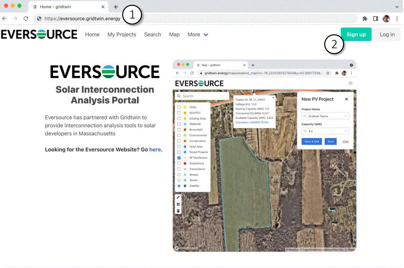Click the Project Name field with Gridtwin Farms
Image resolution: width=404 pixels, height=268 pixels.
[x=326, y=116]
